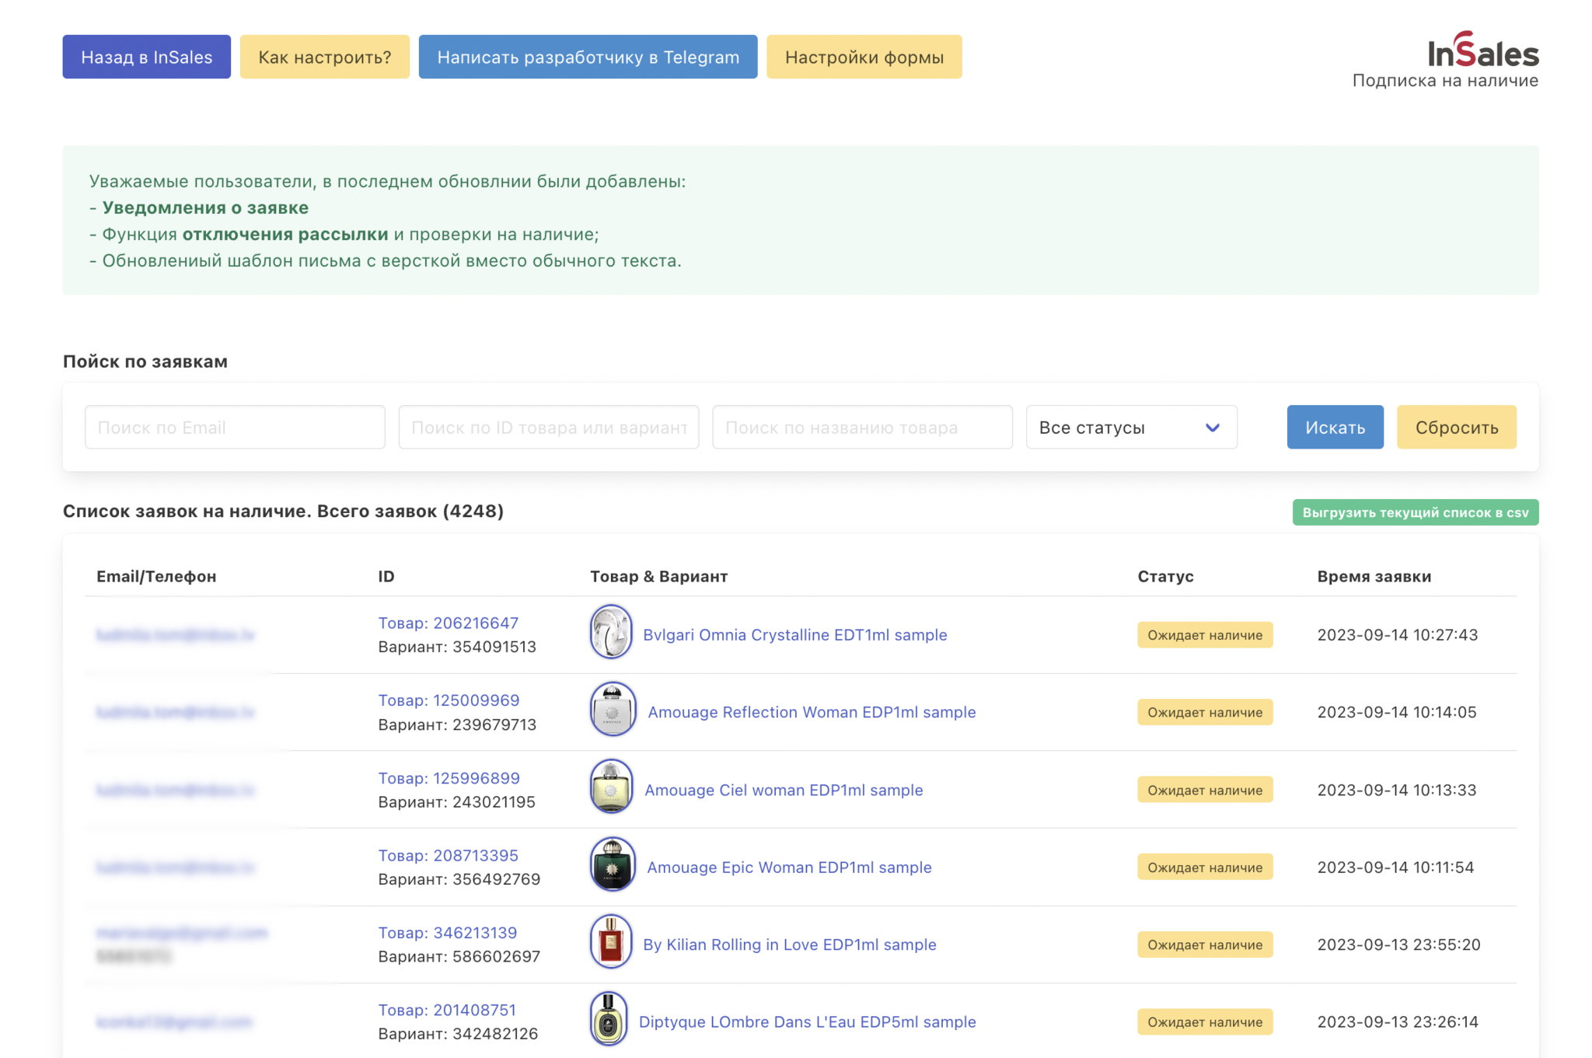
Task: Open Настройки формы settings
Action: [864, 57]
